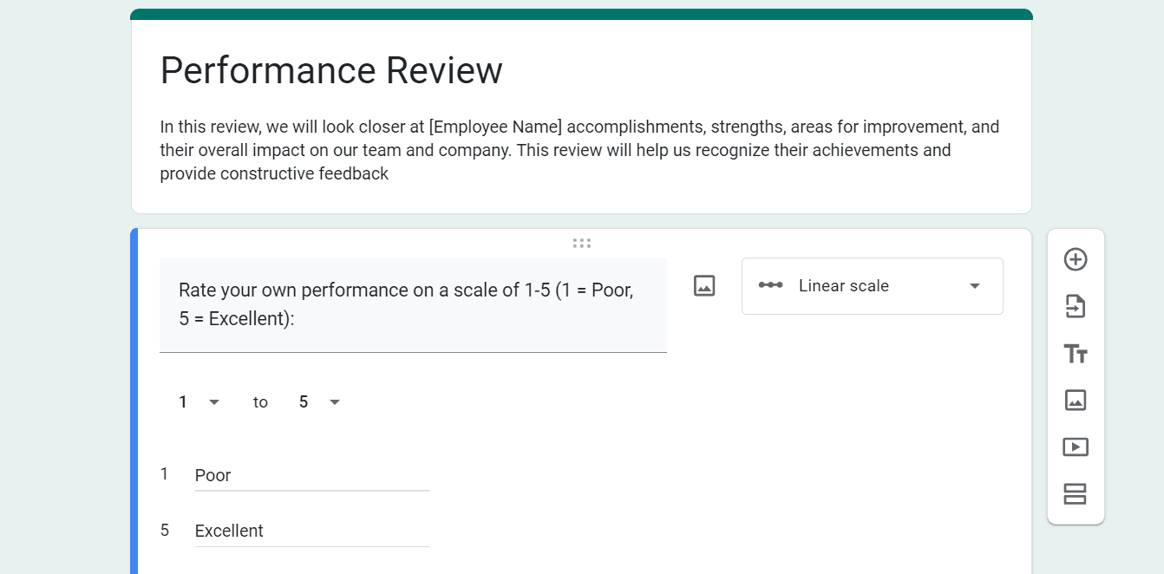1164x574 pixels.
Task: Attach an image to the rating question
Action: pos(704,285)
